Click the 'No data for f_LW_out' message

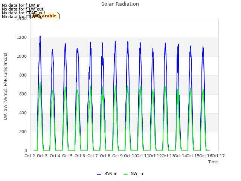click(23, 9)
